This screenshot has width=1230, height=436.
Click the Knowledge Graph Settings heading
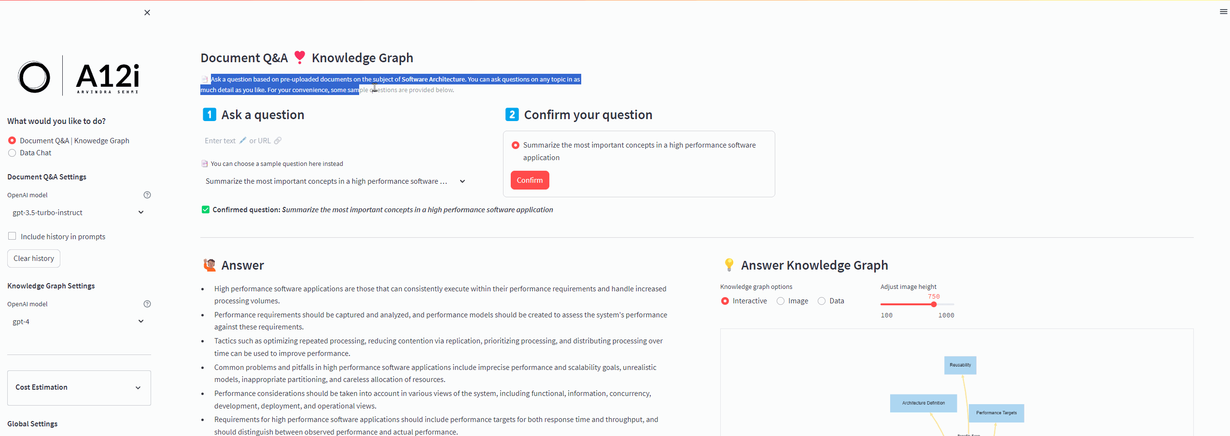(51, 286)
